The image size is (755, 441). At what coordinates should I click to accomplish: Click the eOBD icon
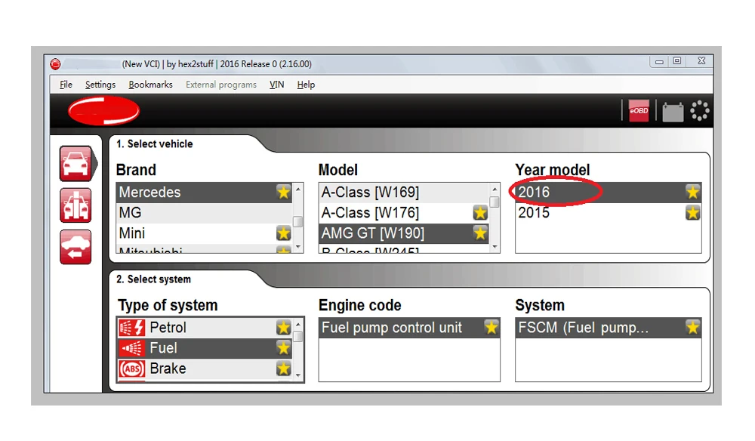[x=639, y=111]
